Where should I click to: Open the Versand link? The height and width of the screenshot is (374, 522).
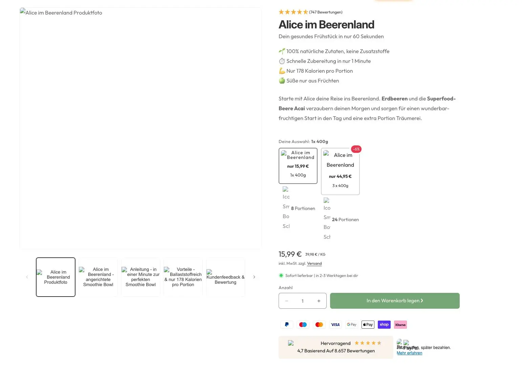[x=314, y=263]
